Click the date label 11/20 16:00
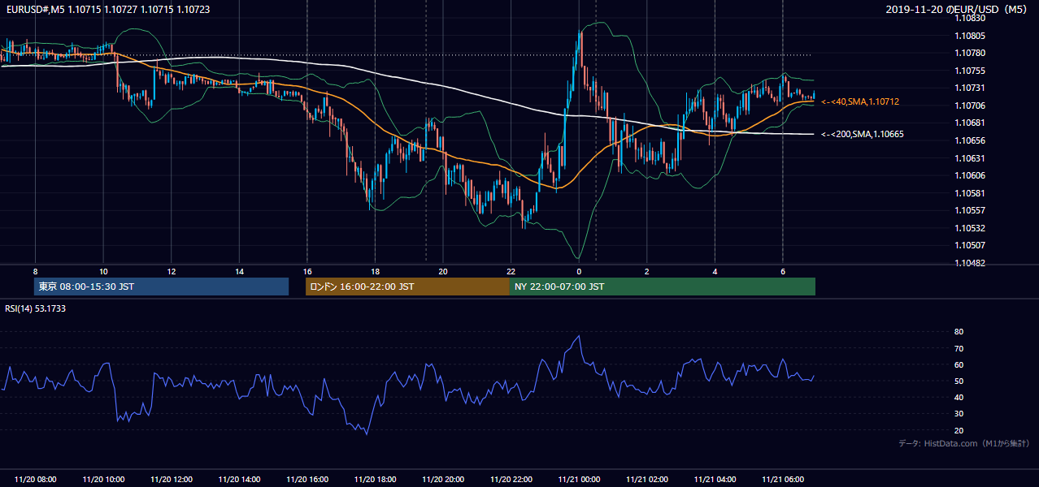 click(x=307, y=480)
